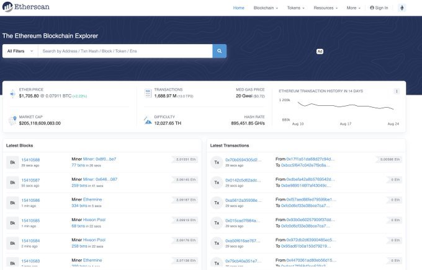Expand the Blockchain menu
This screenshot has height=270, width=422.
click(x=266, y=8)
